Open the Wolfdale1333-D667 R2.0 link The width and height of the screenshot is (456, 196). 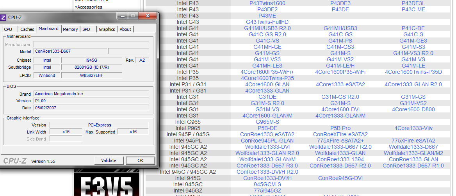tap(340, 147)
